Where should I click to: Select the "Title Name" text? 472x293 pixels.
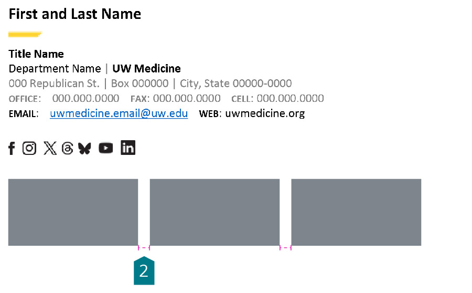click(x=36, y=54)
